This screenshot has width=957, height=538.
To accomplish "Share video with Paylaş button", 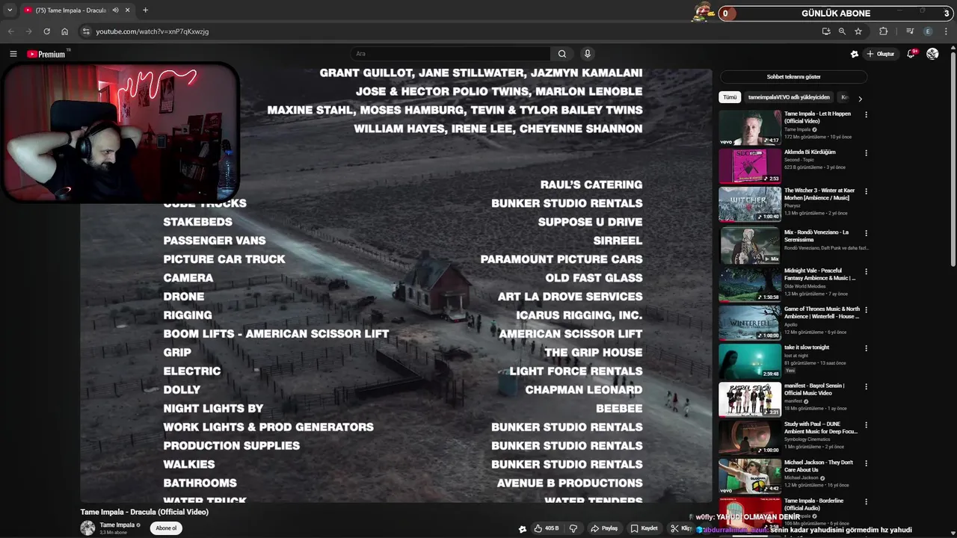I will pos(604,528).
